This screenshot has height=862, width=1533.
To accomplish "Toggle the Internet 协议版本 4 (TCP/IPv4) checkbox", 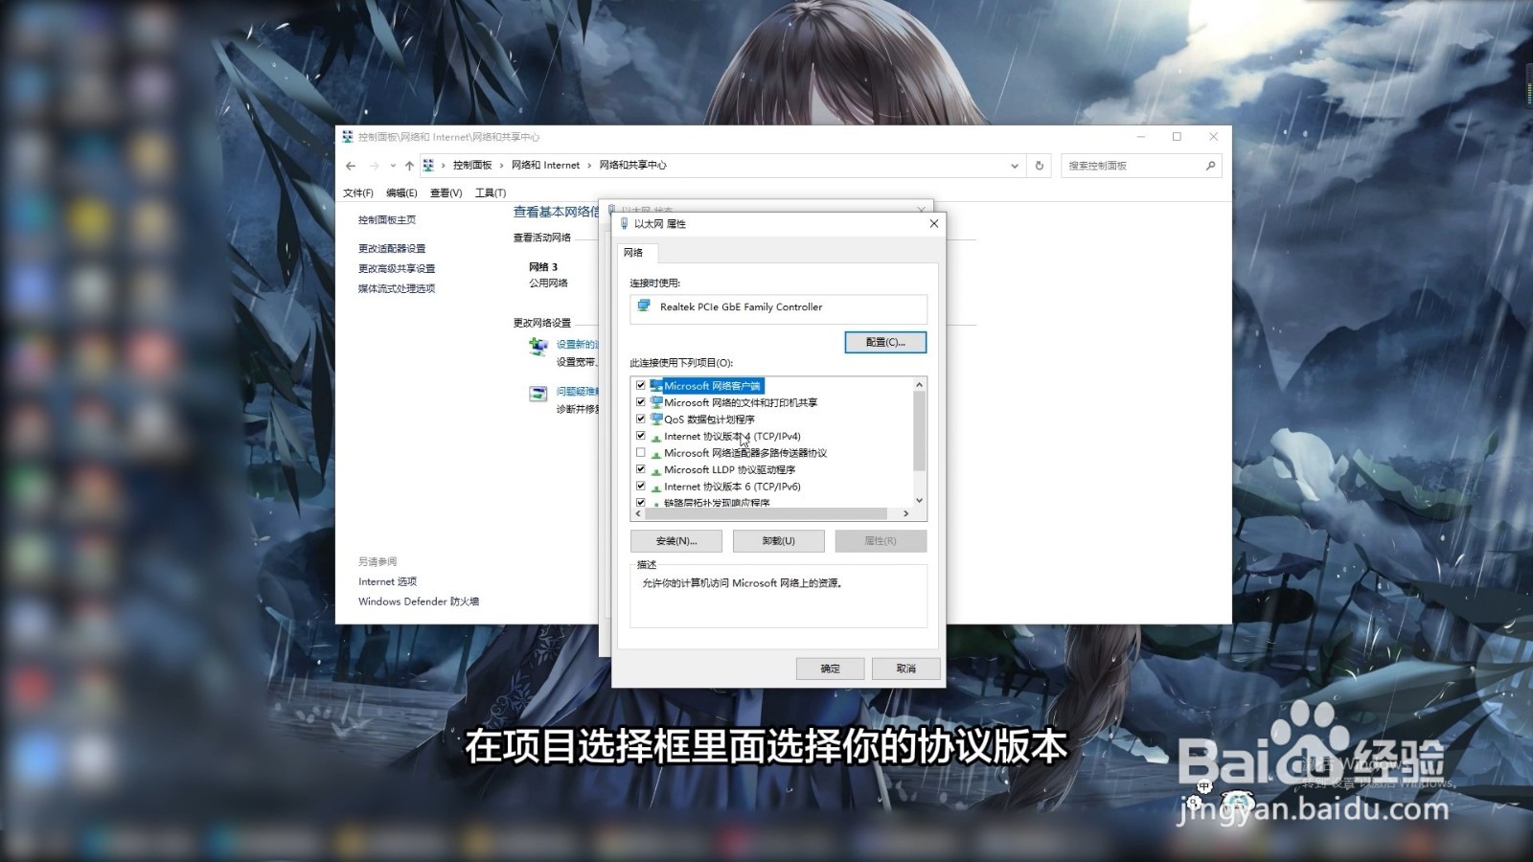I will pos(641,436).
